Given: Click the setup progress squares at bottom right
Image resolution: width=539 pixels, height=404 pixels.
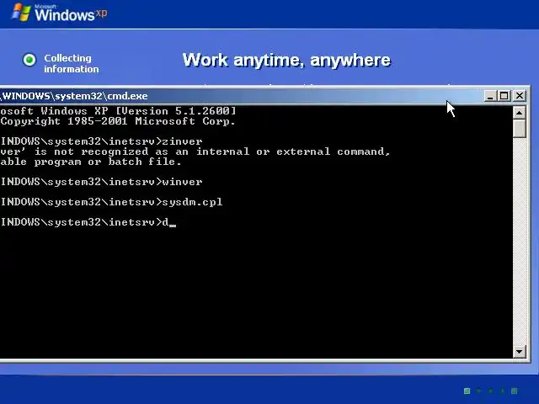Looking at the screenshot, I should click(x=491, y=391).
